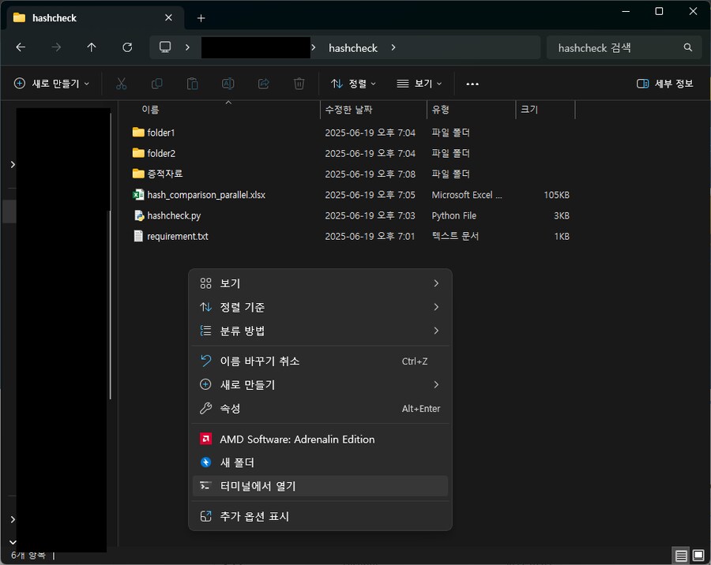
Task: Select the folder2 name
Action: [161, 153]
